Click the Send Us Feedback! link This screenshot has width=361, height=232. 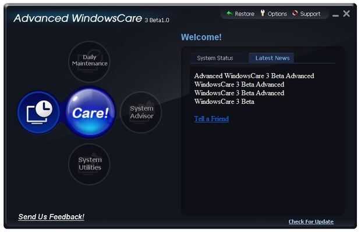[51, 217]
